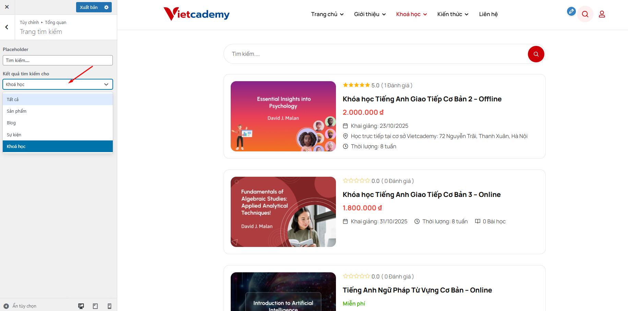The height and width of the screenshot is (311, 628).
Task: Click the Placeholder text input field
Action: [58, 60]
